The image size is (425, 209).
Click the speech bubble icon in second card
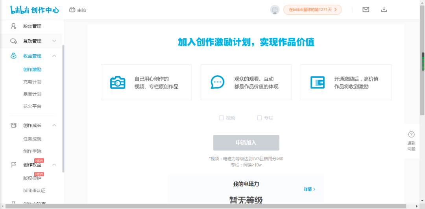[x=217, y=82]
